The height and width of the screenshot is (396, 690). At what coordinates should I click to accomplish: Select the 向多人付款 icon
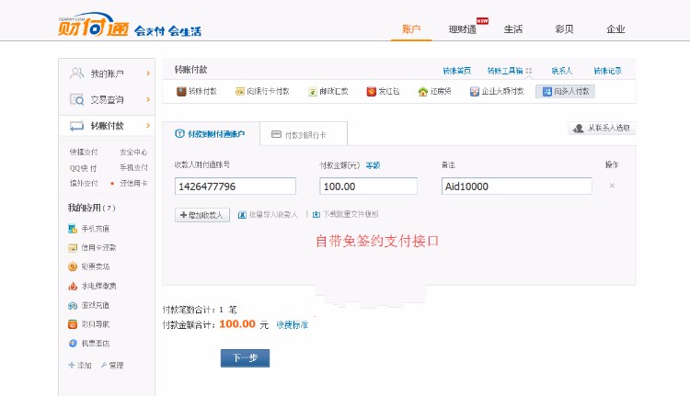pos(547,91)
